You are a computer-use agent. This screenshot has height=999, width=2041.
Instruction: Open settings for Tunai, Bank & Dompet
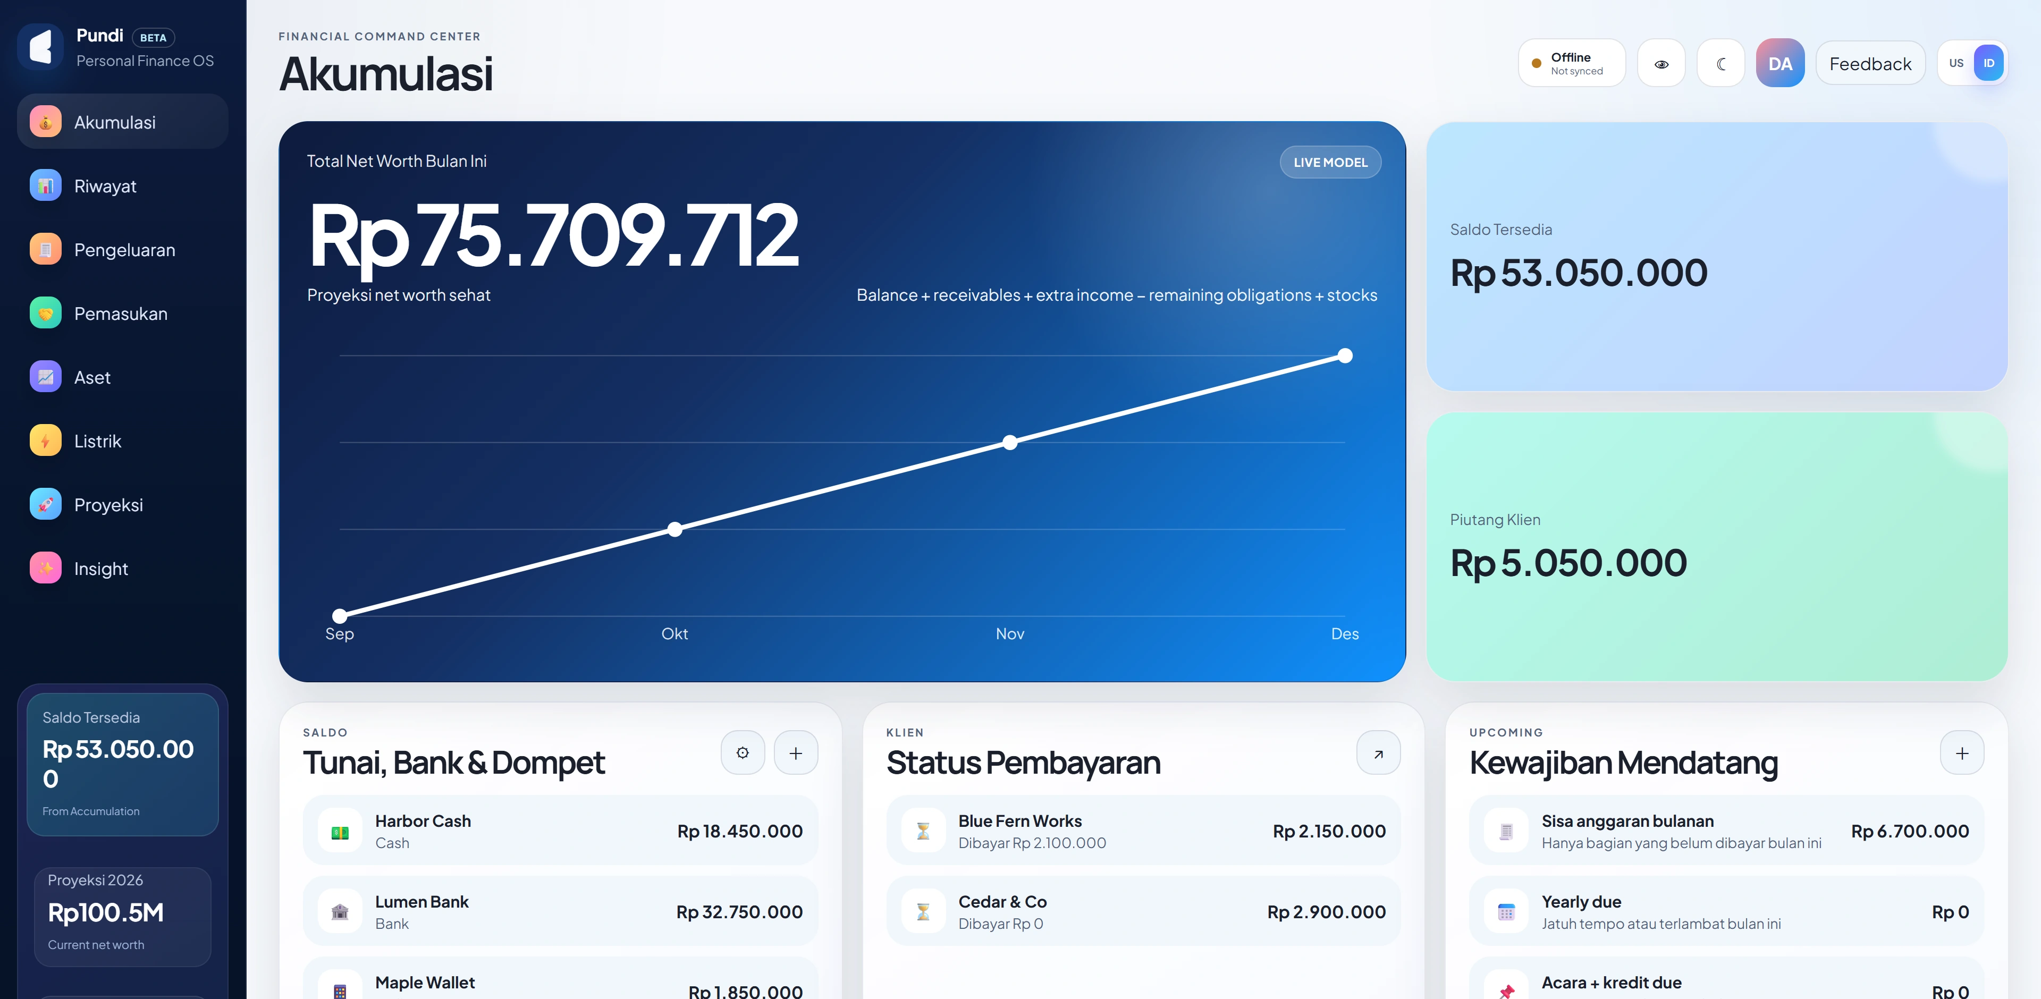743,752
